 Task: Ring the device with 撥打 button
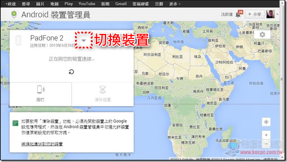coord(40,94)
